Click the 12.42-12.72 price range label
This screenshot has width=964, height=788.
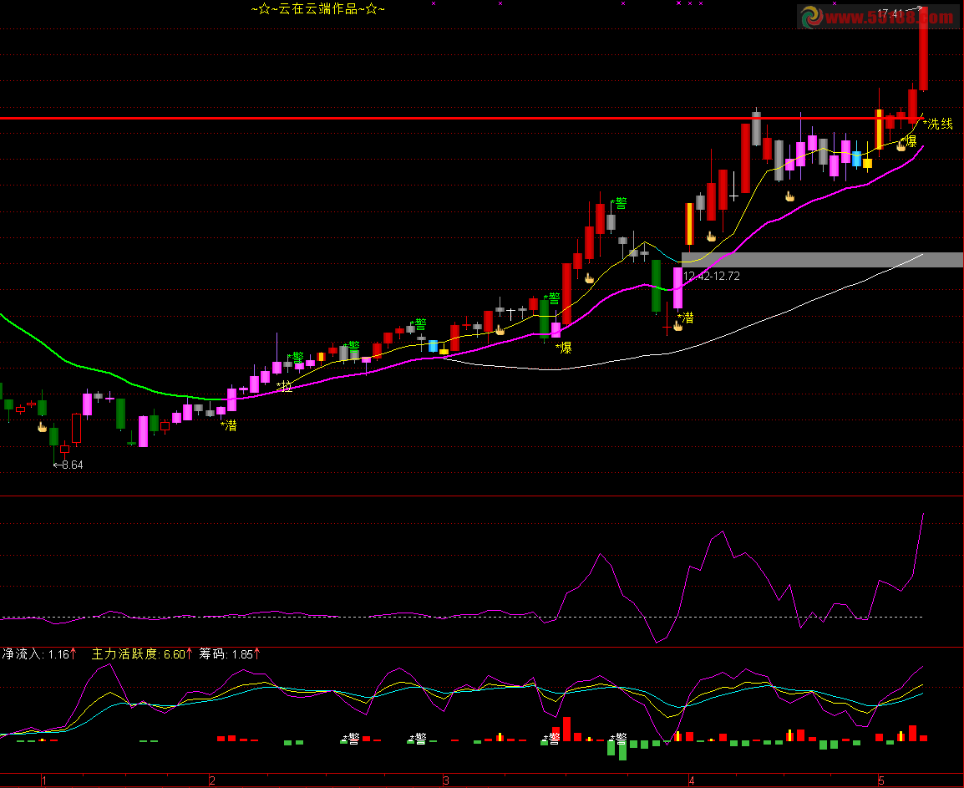[x=712, y=277]
